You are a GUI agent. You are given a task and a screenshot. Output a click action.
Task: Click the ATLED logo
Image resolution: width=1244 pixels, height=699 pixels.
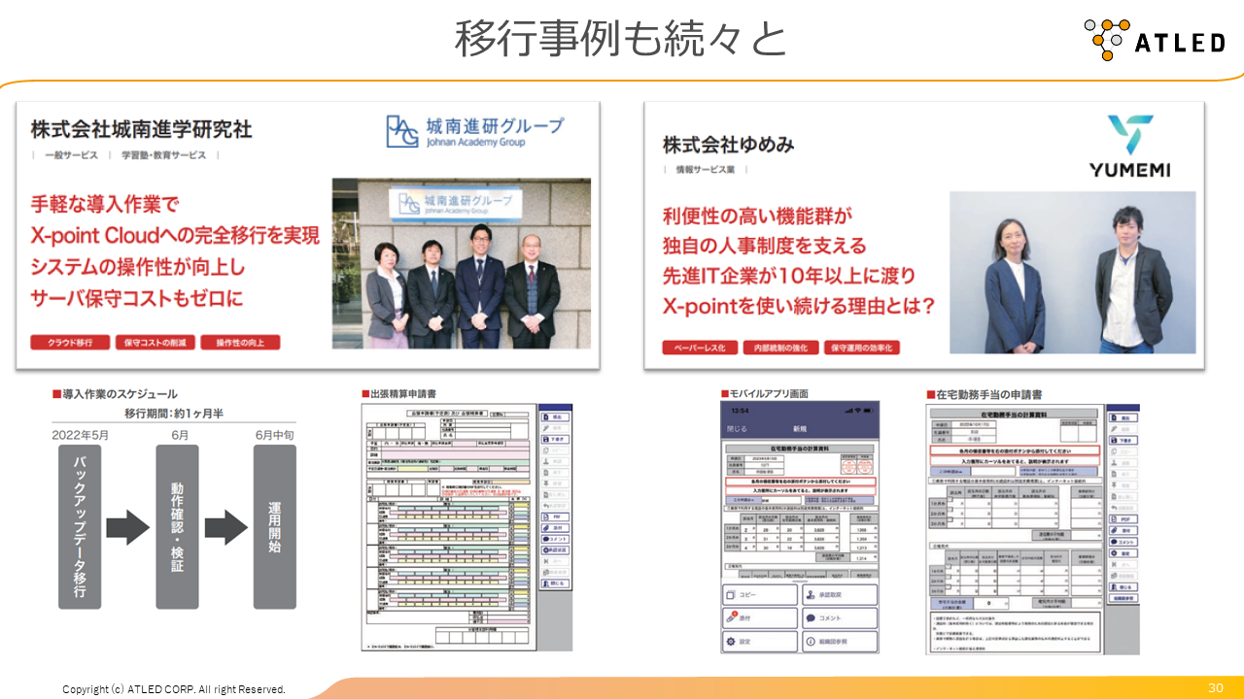tap(1154, 41)
